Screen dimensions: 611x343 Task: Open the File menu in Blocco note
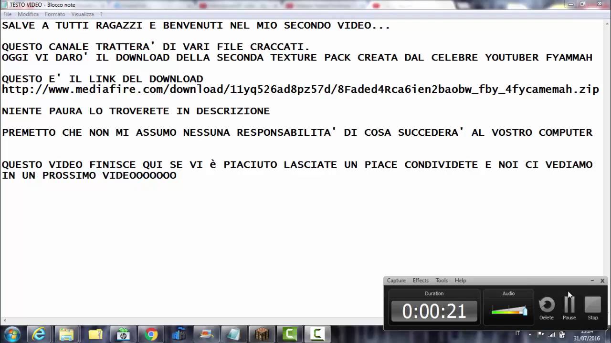point(8,14)
